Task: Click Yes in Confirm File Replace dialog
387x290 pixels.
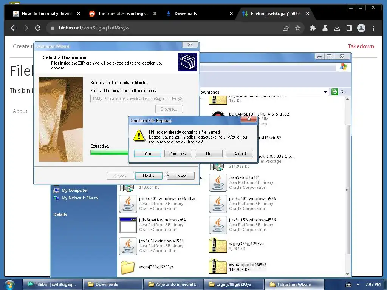Action: coord(147,153)
